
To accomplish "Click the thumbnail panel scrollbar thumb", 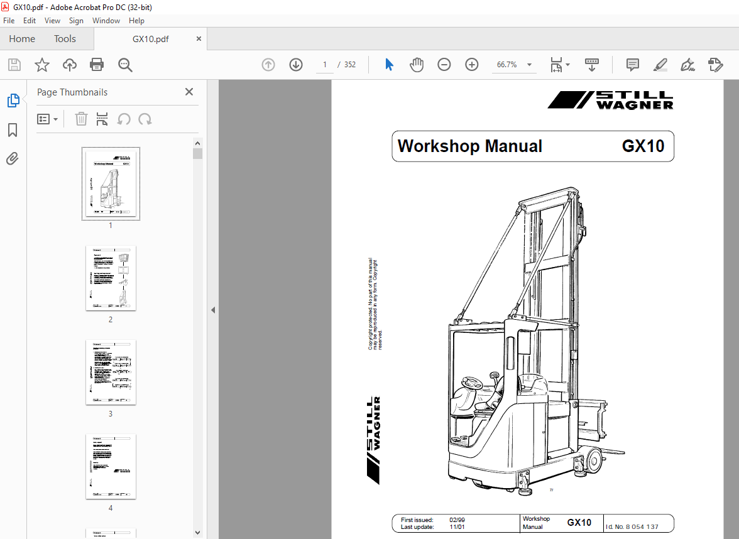I will (197, 153).
